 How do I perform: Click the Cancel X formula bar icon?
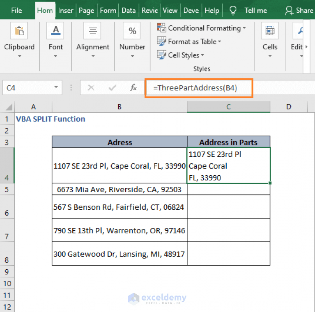91,87
